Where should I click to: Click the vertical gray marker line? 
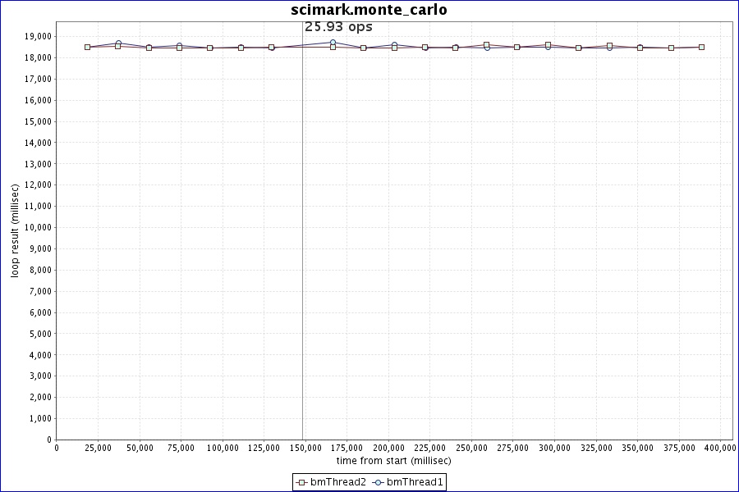pyautogui.click(x=302, y=246)
